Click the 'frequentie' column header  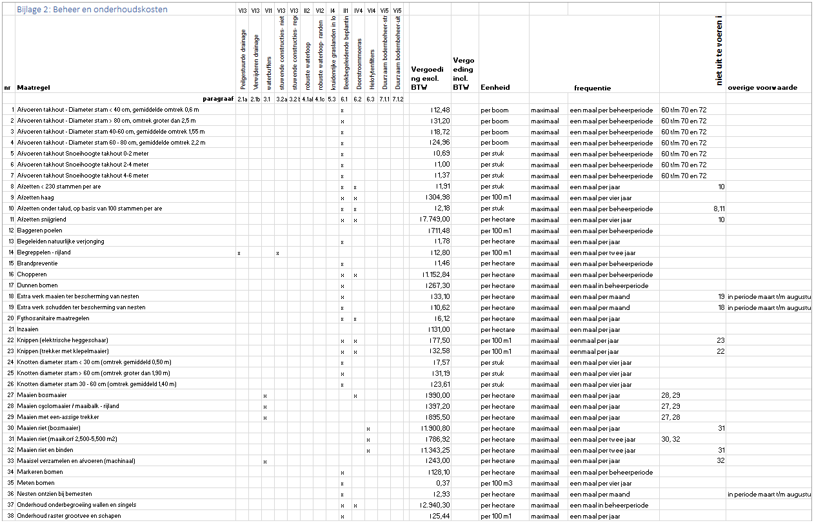(592, 88)
